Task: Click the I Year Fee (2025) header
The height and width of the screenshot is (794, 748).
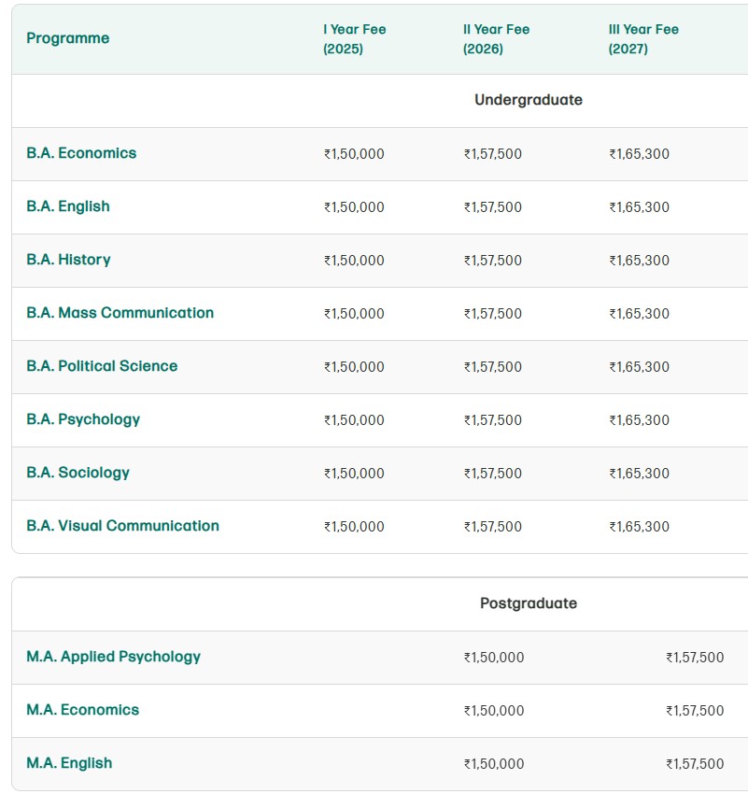Action: tap(354, 38)
